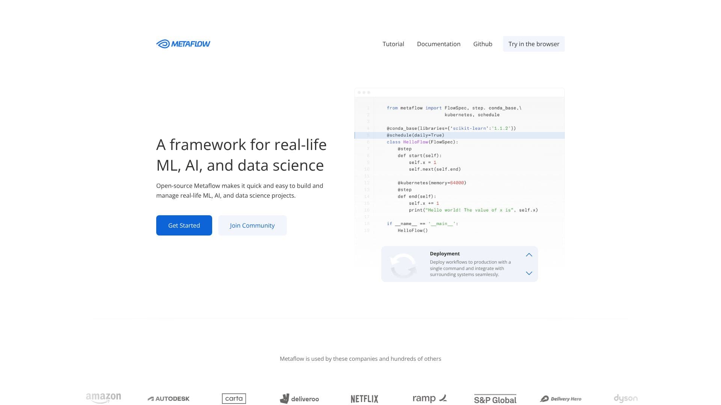
Task: Click the @kubernetes(memory=64000) code line
Action: (432, 183)
